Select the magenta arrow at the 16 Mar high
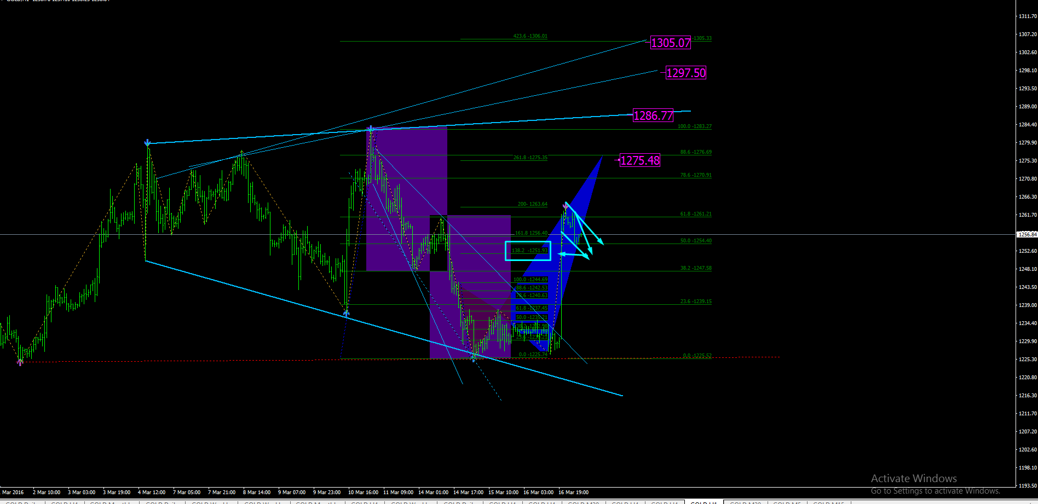 coord(566,206)
